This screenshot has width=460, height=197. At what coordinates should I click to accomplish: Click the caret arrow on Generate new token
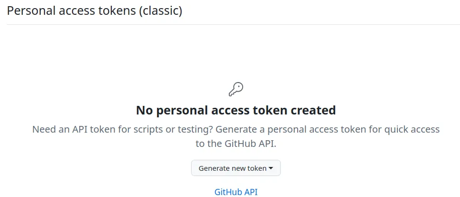271,168
